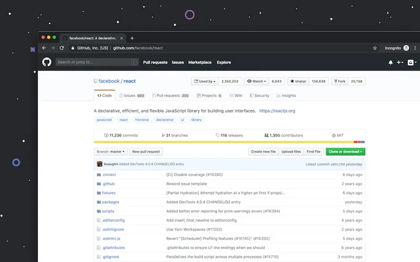The width and height of the screenshot is (420, 262).
Task: Open Marketplace in top navigation
Action: (x=200, y=62)
